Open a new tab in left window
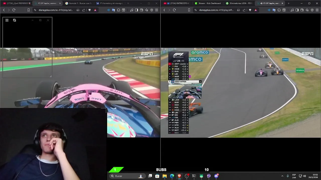This screenshot has width=321, height=180. tap(128, 3)
